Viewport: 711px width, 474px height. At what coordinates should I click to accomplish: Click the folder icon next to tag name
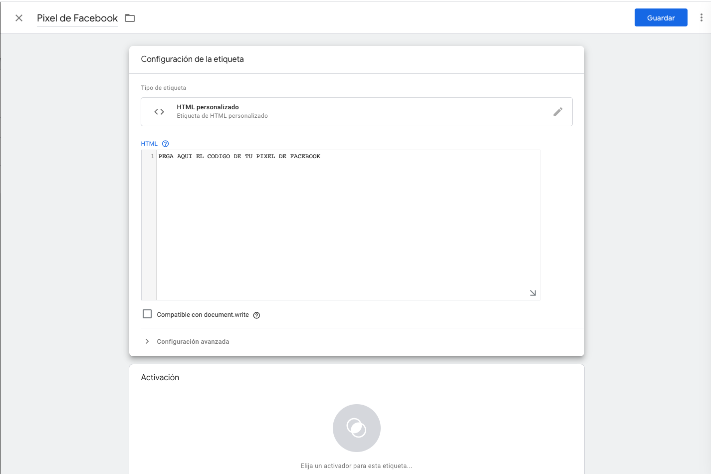click(x=130, y=18)
